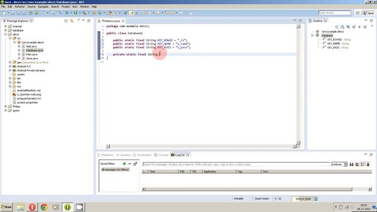
Task: Open the Package Explorer view menu arrow
Action: point(78,21)
